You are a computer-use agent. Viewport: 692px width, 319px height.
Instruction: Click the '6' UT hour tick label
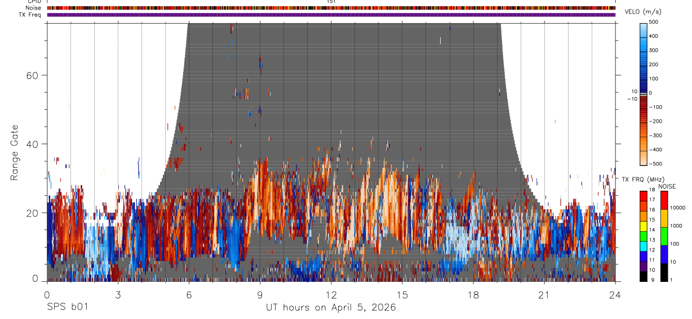pos(189,294)
